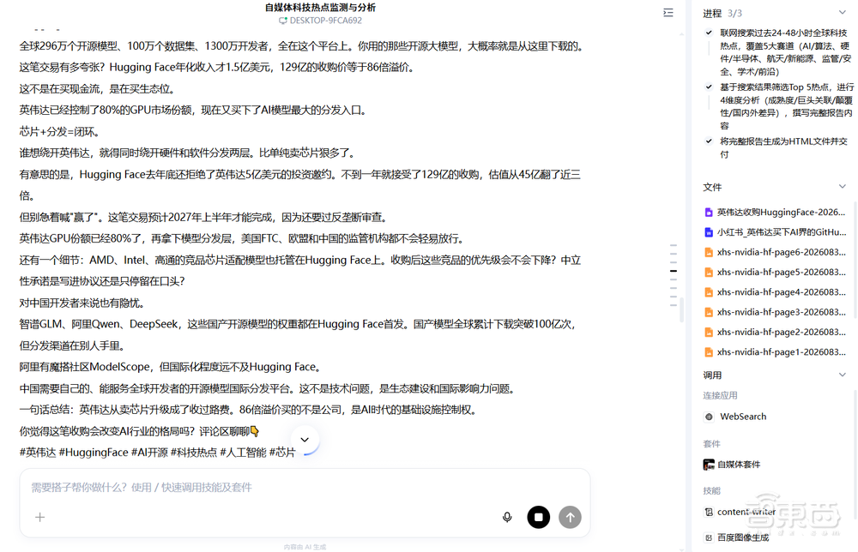The height and width of the screenshot is (552, 858).
Task: Click the chat vertical scrollbar
Action: [x=681, y=309]
